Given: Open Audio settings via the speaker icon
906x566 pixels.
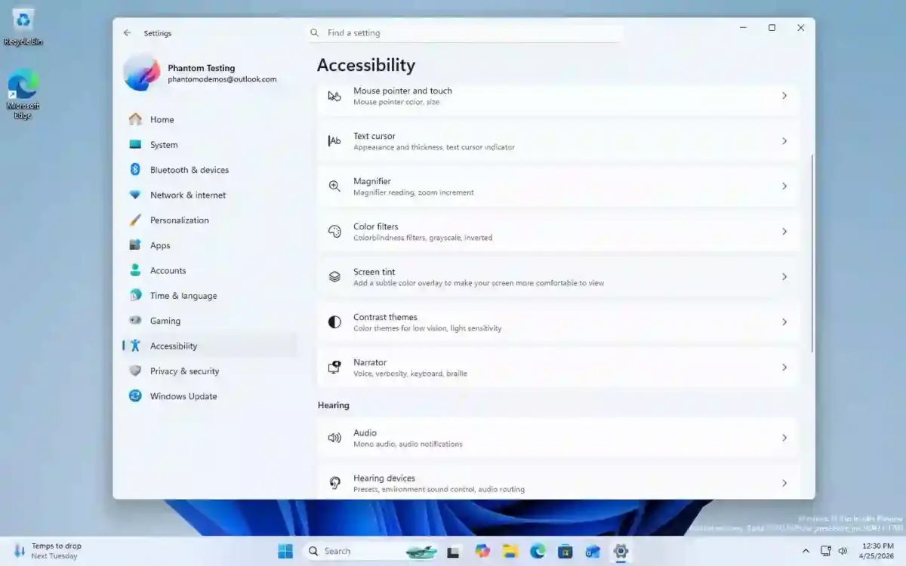Looking at the screenshot, I should point(334,438).
